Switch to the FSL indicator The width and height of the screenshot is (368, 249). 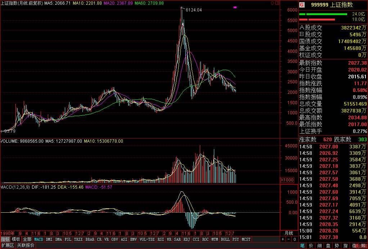pos(68,239)
